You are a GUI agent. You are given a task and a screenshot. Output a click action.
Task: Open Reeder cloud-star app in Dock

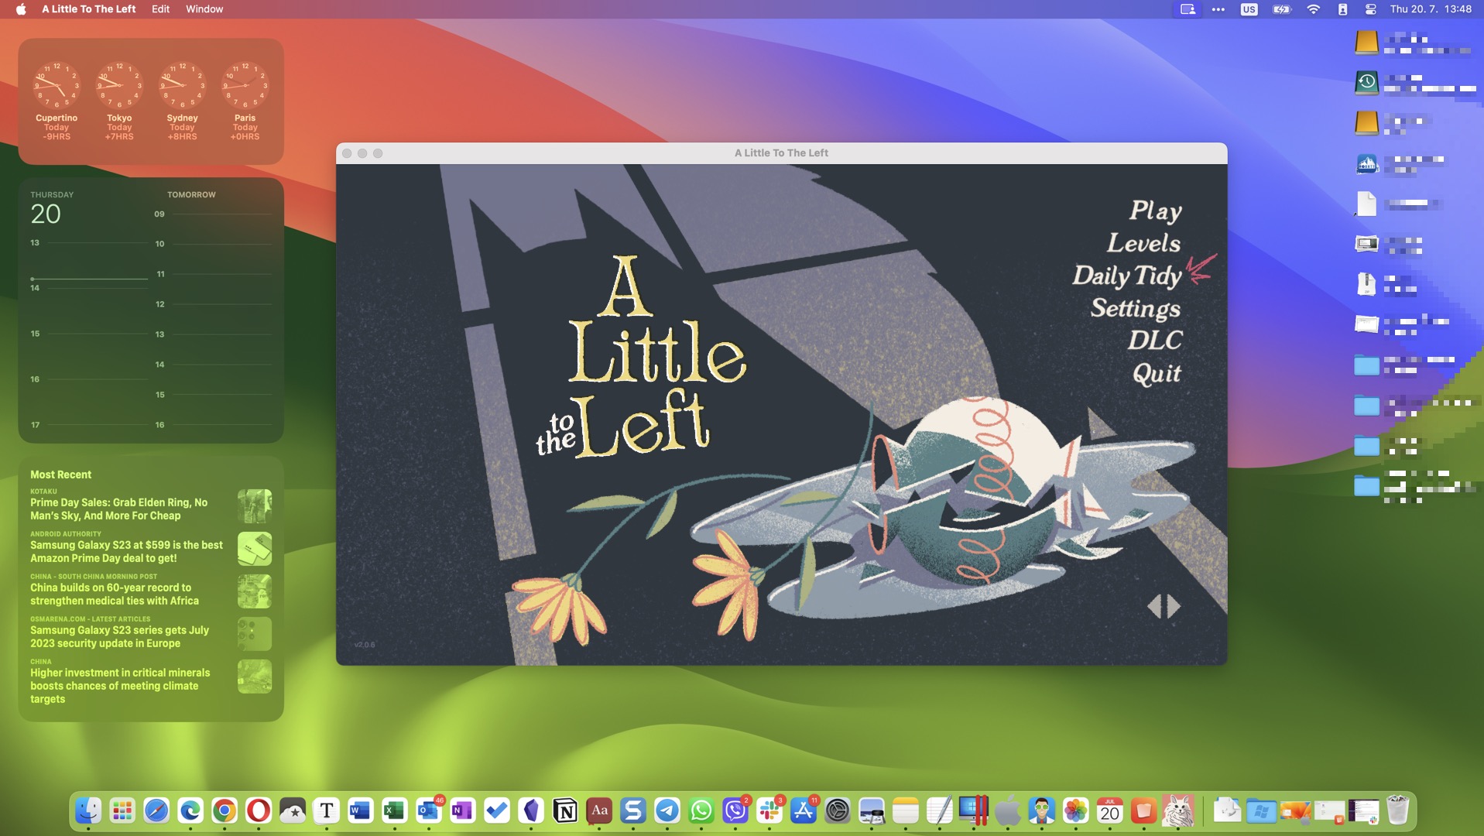tap(293, 810)
